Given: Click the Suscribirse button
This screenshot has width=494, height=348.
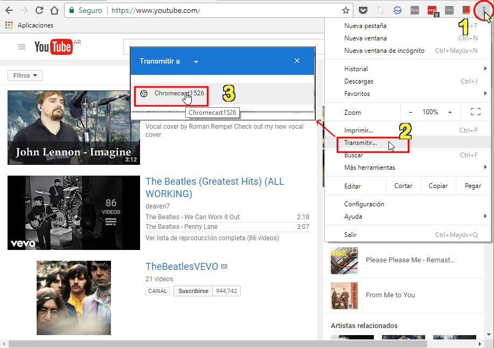Looking at the screenshot, I should click(193, 291).
